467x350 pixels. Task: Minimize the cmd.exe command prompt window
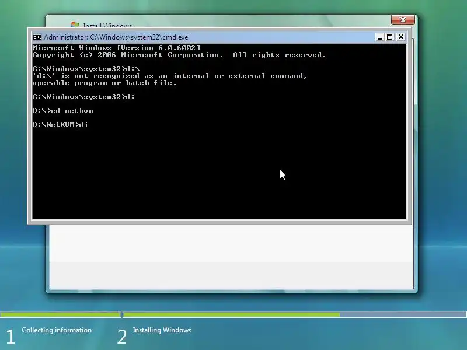tap(379, 37)
